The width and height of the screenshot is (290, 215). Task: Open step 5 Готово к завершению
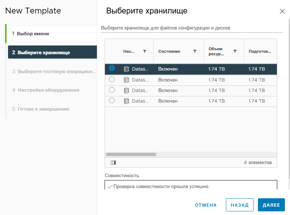40,109
